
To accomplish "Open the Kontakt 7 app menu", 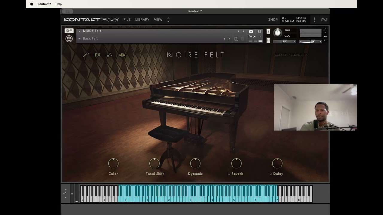I will (x=44, y=4).
